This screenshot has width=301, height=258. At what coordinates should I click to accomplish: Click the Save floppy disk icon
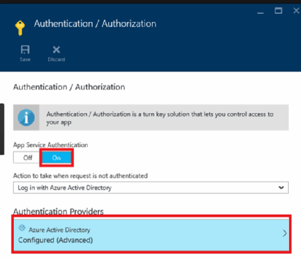coord(25,50)
